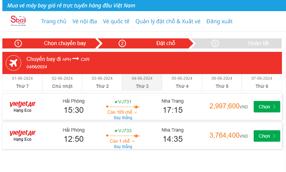Click the white airplane circle icon
This screenshot has height=172, width=286.
coord(14,63)
